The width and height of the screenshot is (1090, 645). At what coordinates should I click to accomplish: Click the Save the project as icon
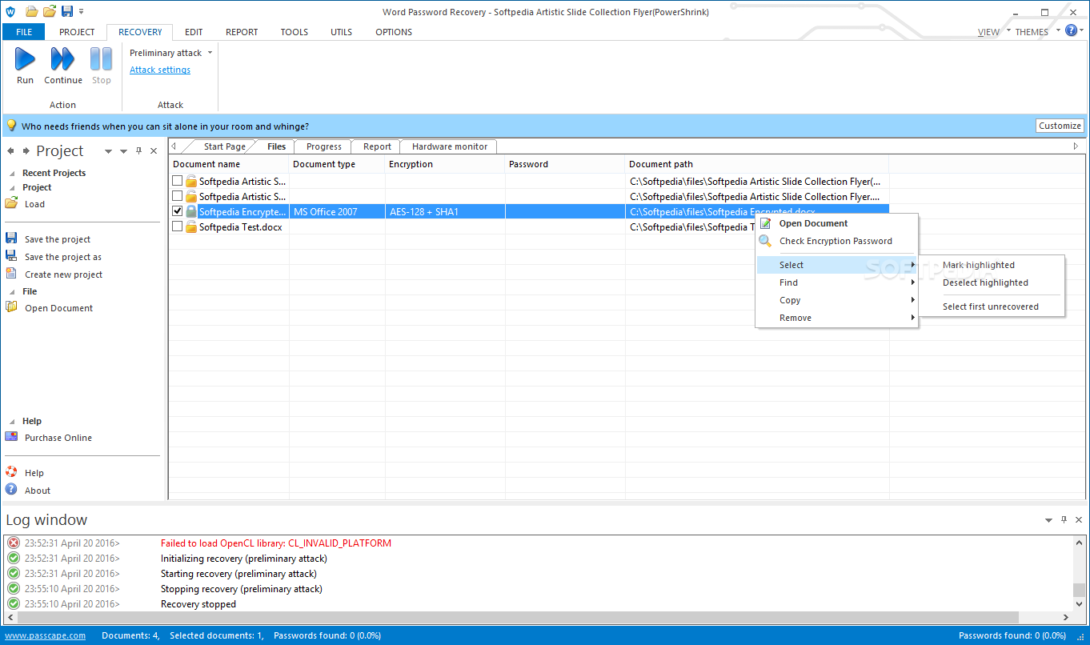click(11, 256)
